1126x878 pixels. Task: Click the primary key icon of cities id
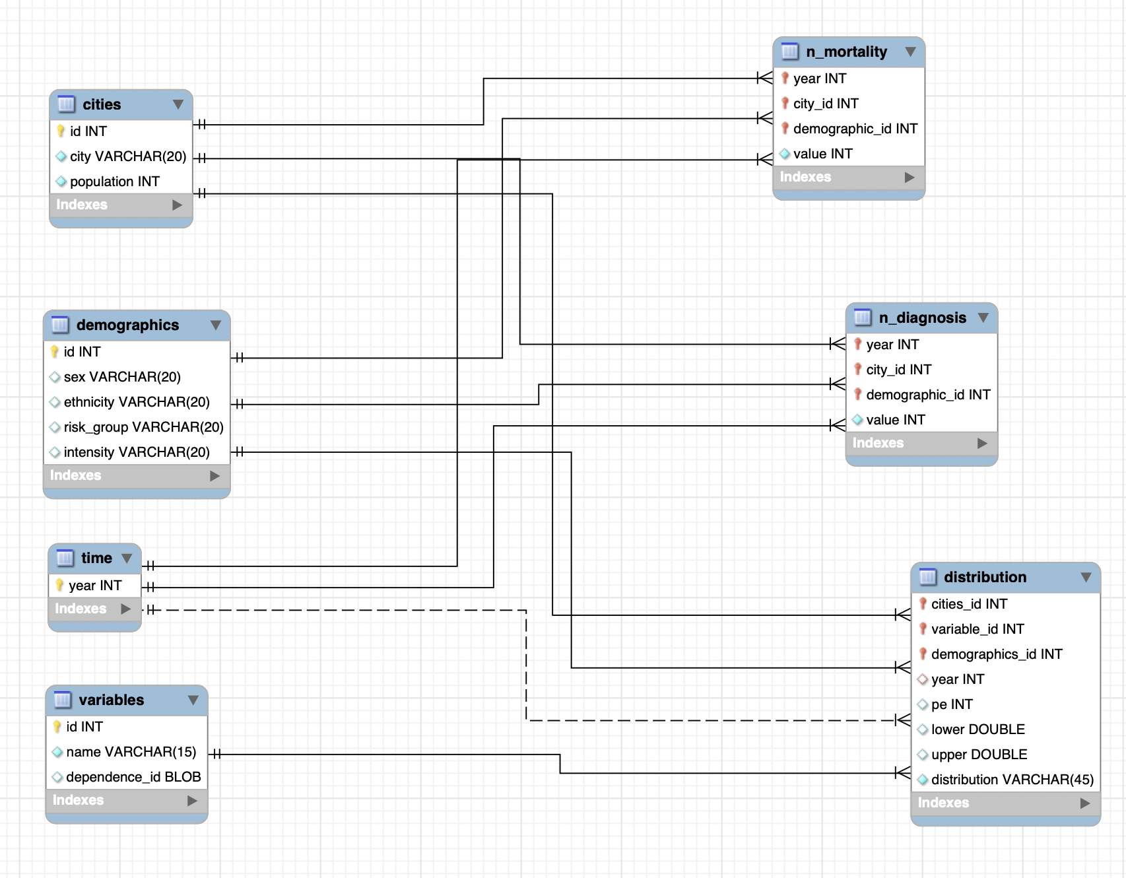(61, 131)
